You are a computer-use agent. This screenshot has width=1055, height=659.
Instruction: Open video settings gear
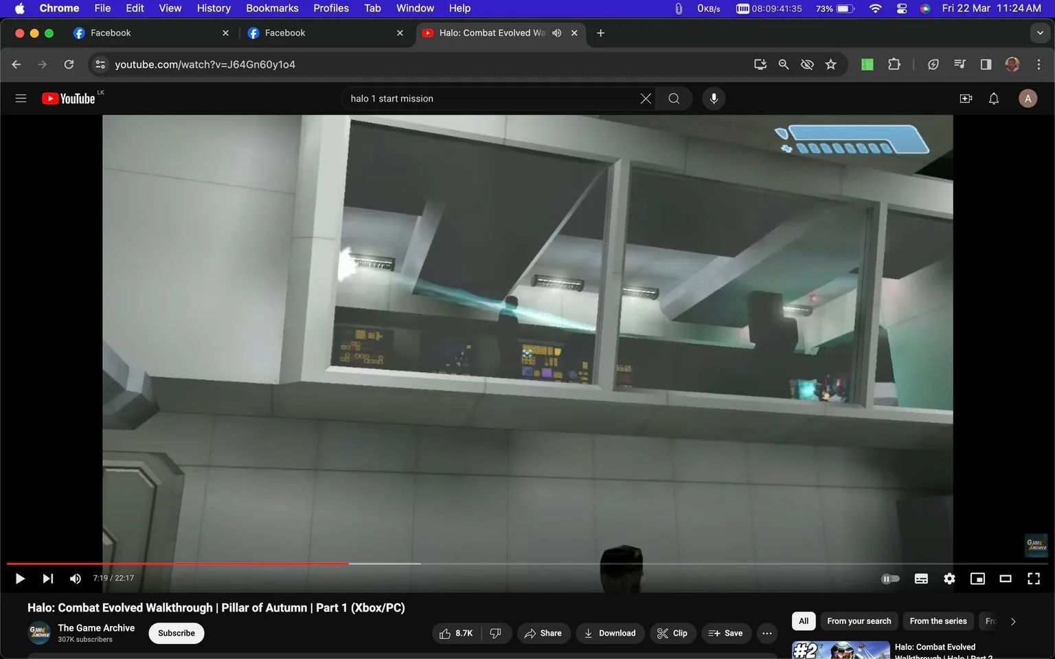pyautogui.click(x=949, y=579)
